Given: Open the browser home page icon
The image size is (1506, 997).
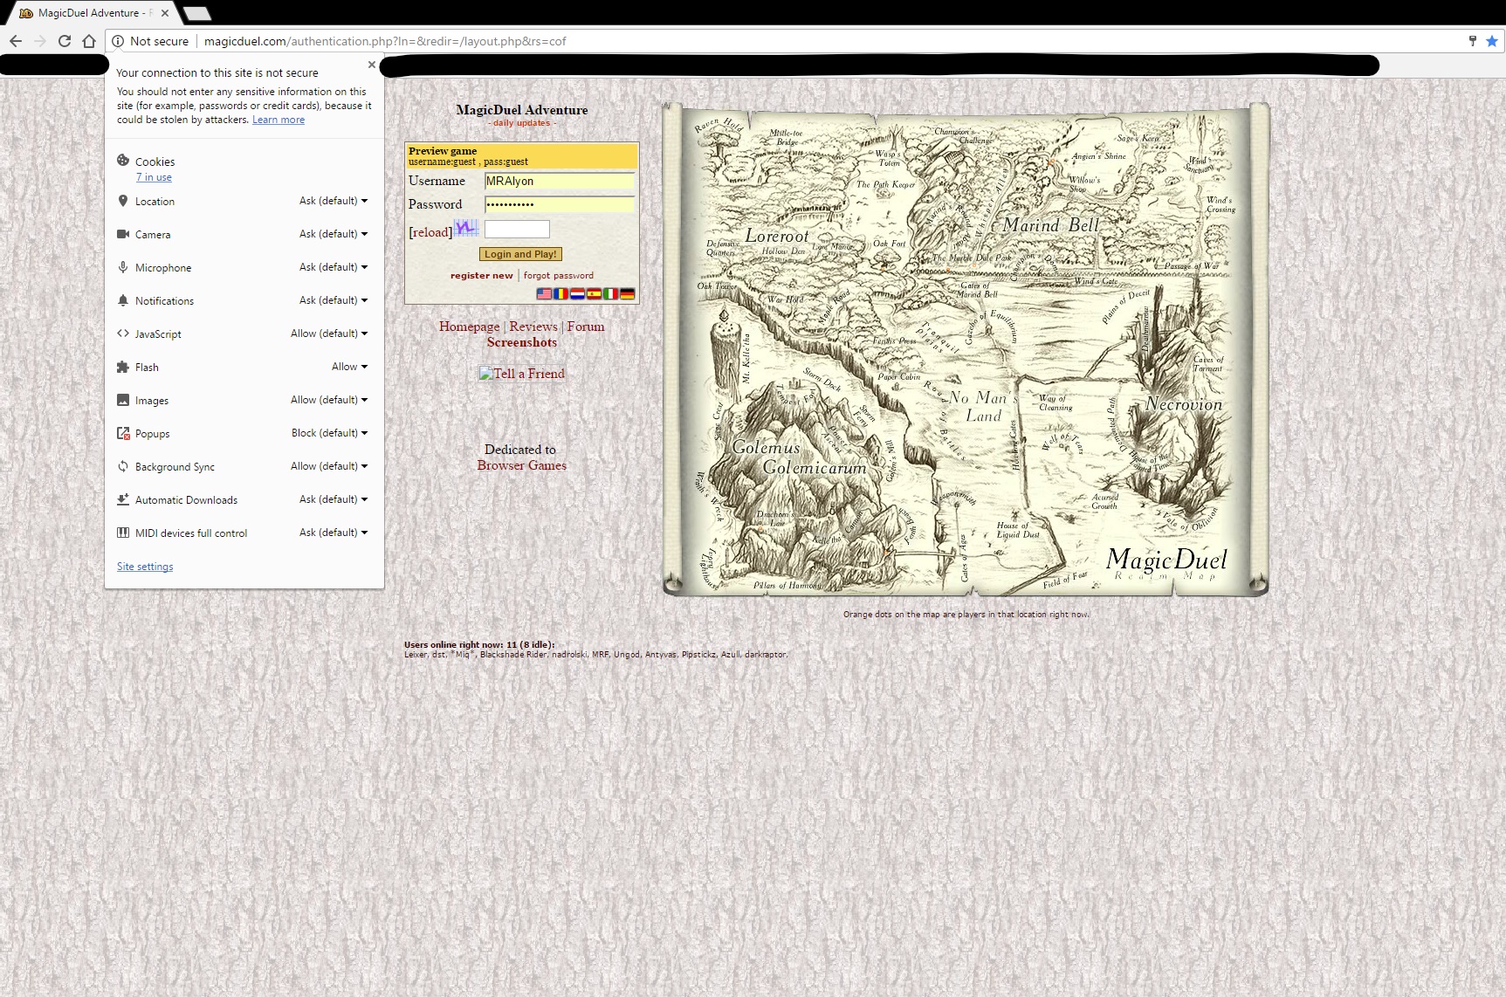Looking at the screenshot, I should [x=89, y=41].
